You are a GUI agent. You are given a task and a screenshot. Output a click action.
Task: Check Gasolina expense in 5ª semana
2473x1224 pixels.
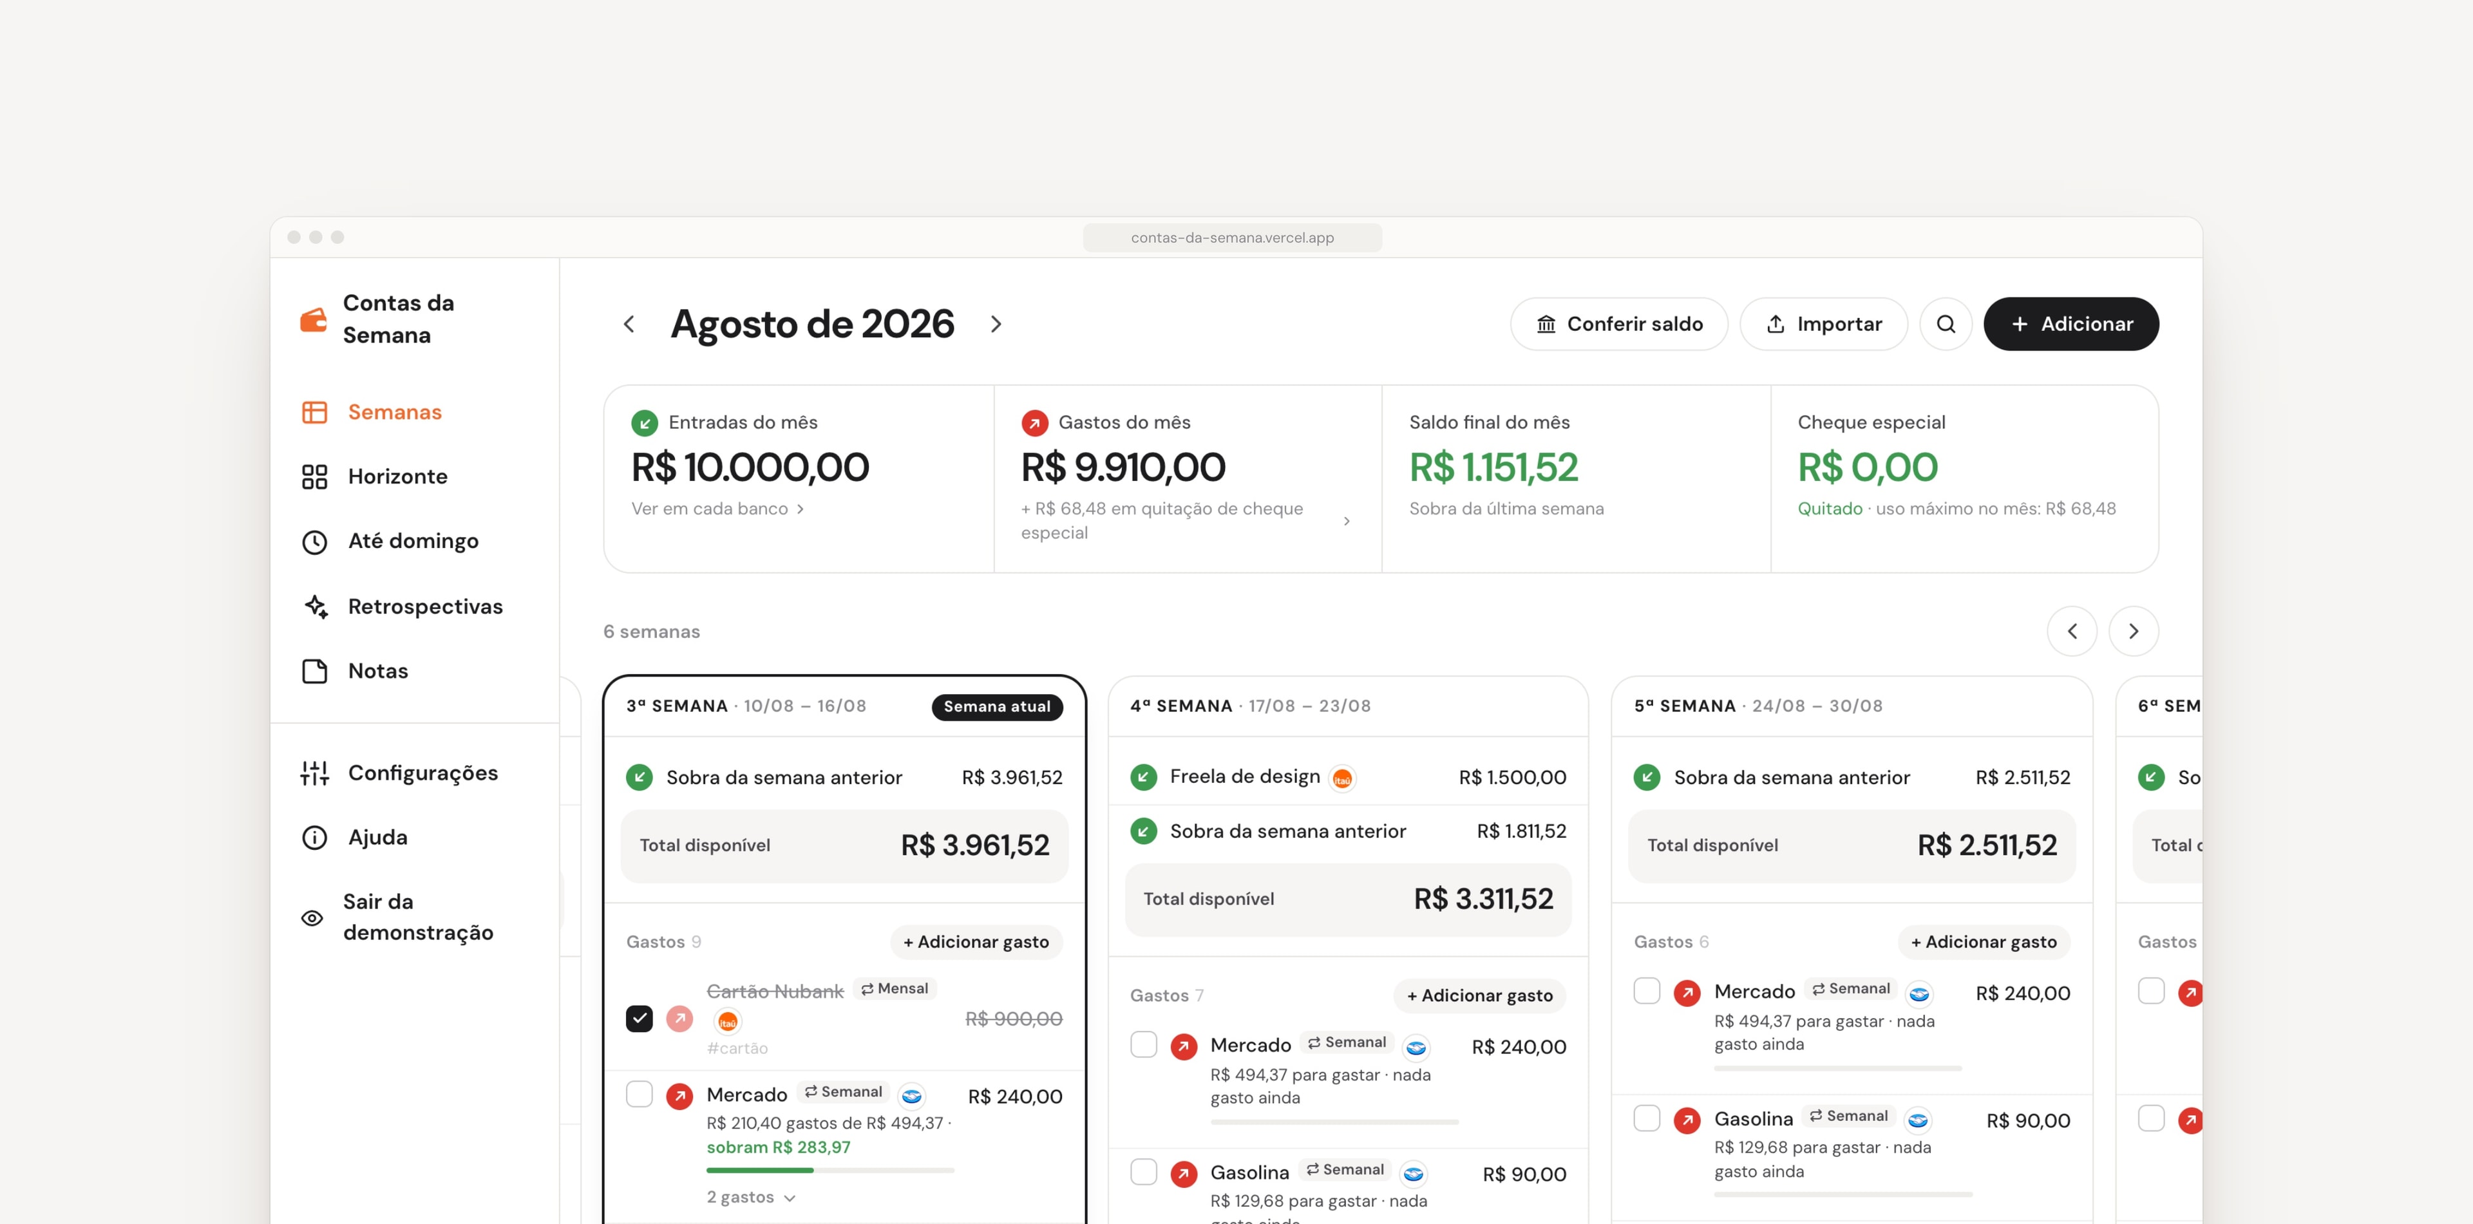click(1647, 1118)
